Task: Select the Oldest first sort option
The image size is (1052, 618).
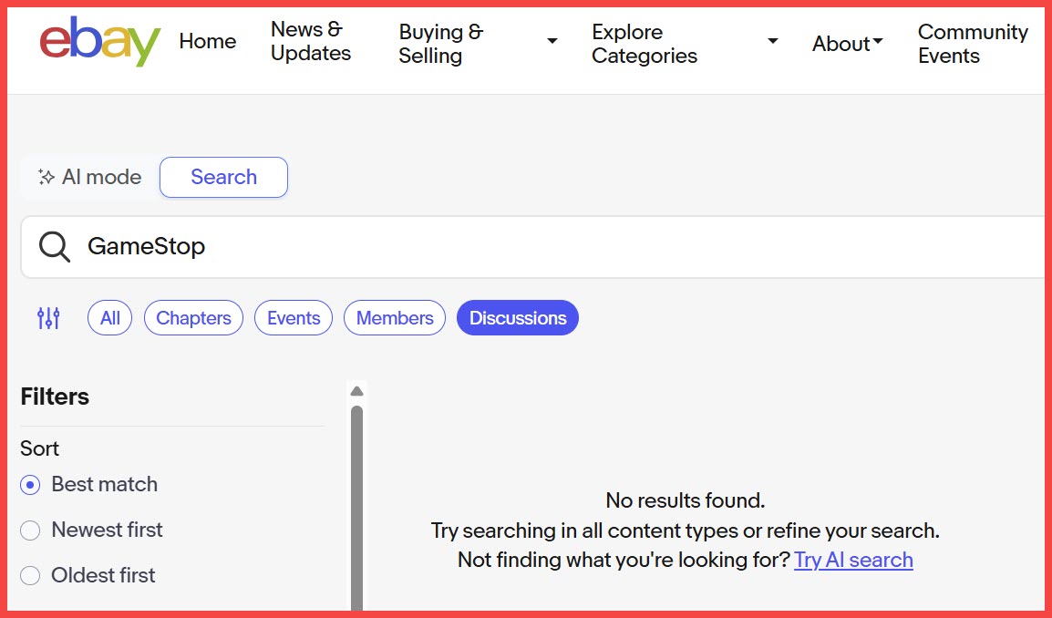Action: pos(30,576)
